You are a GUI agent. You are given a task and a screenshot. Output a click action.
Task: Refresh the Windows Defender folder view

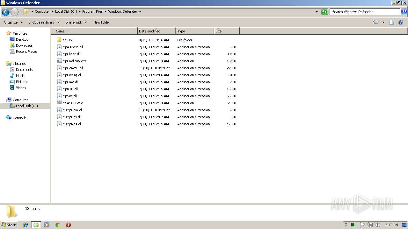[324, 12]
